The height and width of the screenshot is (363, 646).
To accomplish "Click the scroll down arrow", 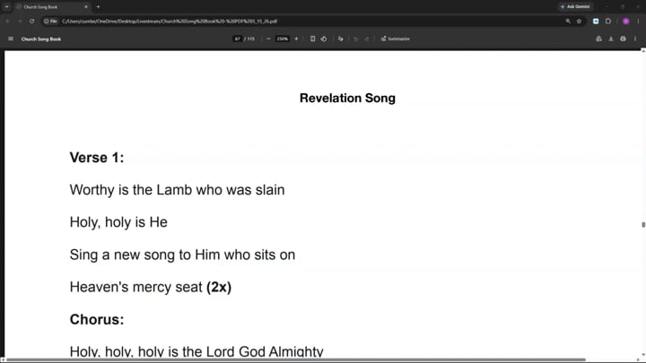I will 643,355.
